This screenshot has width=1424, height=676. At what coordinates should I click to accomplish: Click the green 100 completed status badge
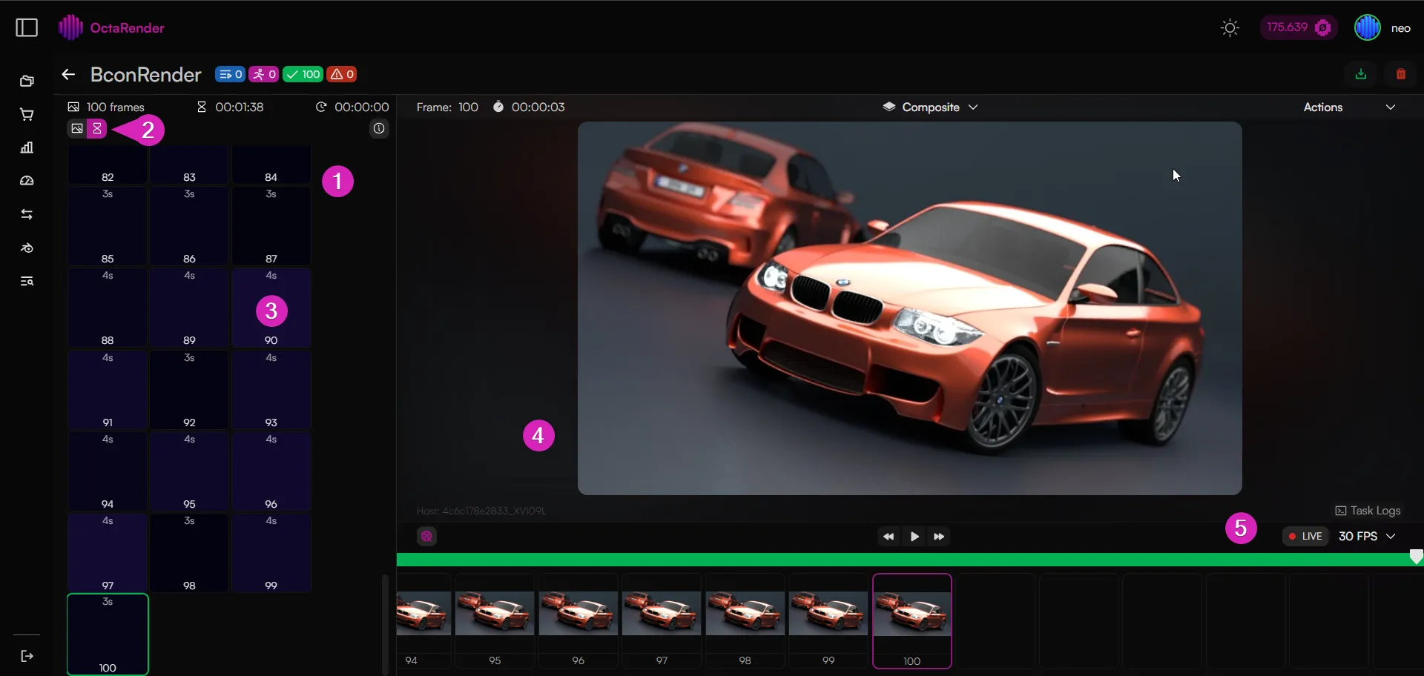(x=303, y=74)
